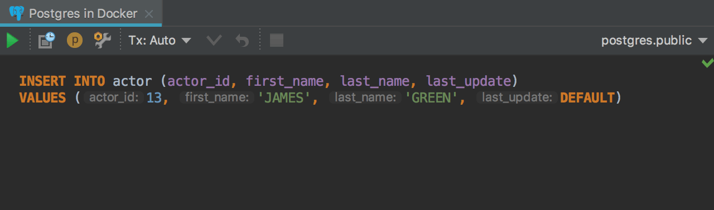Click the green inspection checkmark indicator

click(x=707, y=63)
